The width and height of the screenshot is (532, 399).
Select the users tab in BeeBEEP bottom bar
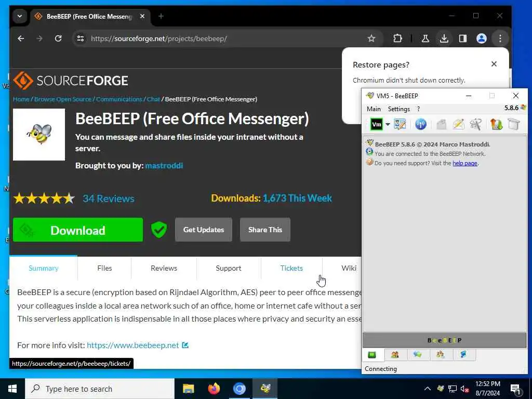(395, 355)
